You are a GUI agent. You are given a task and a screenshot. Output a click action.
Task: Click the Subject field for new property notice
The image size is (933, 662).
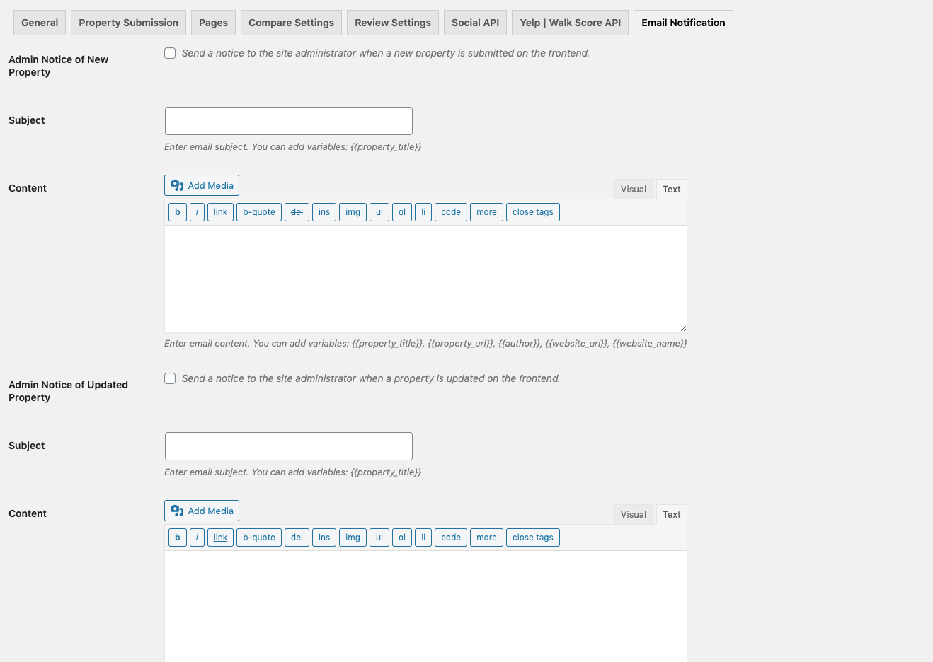point(288,121)
